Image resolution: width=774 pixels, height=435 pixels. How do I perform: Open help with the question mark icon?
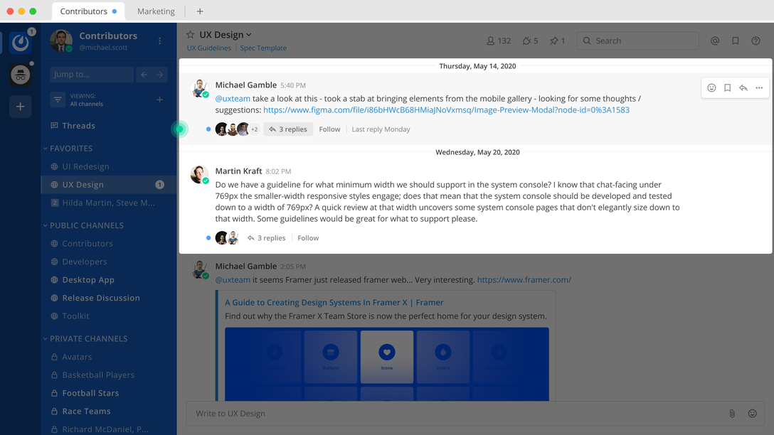[756, 41]
